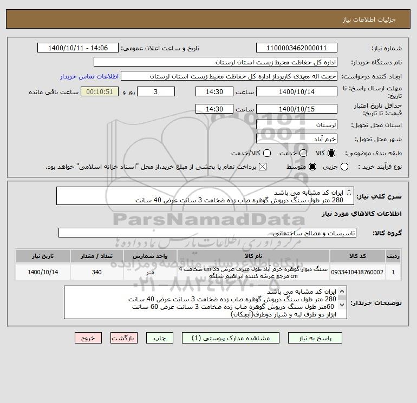Click the delivery province field لرستان
The height and width of the screenshot is (403, 417).
click(x=297, y=124)
